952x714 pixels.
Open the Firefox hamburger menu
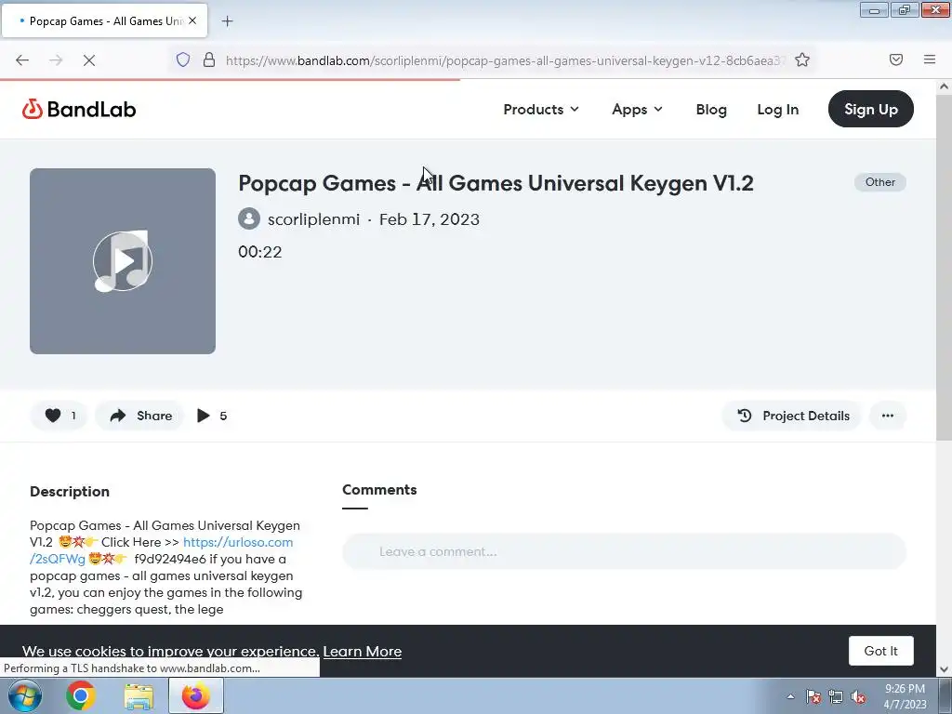[930, 59]
